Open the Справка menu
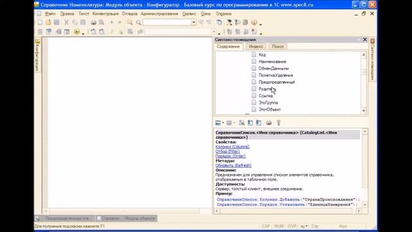The height and width of the screenshot is (232, 412). pos(223,14)
